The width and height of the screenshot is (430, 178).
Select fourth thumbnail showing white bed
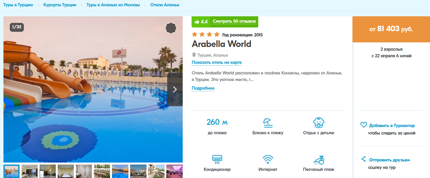pos(66,171)
